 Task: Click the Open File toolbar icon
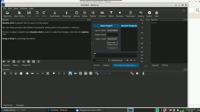[x=7, y=14]
